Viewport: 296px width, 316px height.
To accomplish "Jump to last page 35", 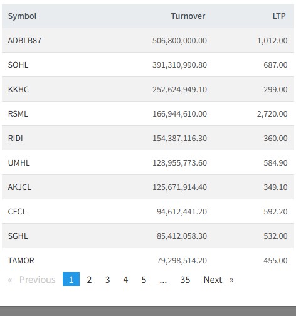I will click(x=185, y=279).
